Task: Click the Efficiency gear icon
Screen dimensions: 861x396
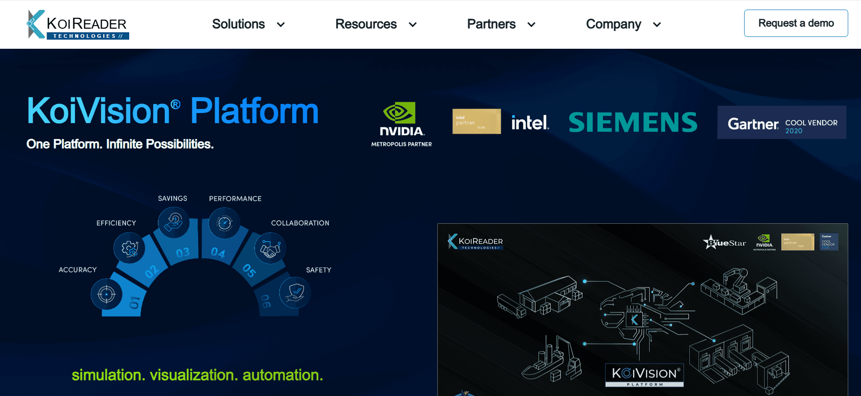Action: pyautogui.click(x=130, y=248)
